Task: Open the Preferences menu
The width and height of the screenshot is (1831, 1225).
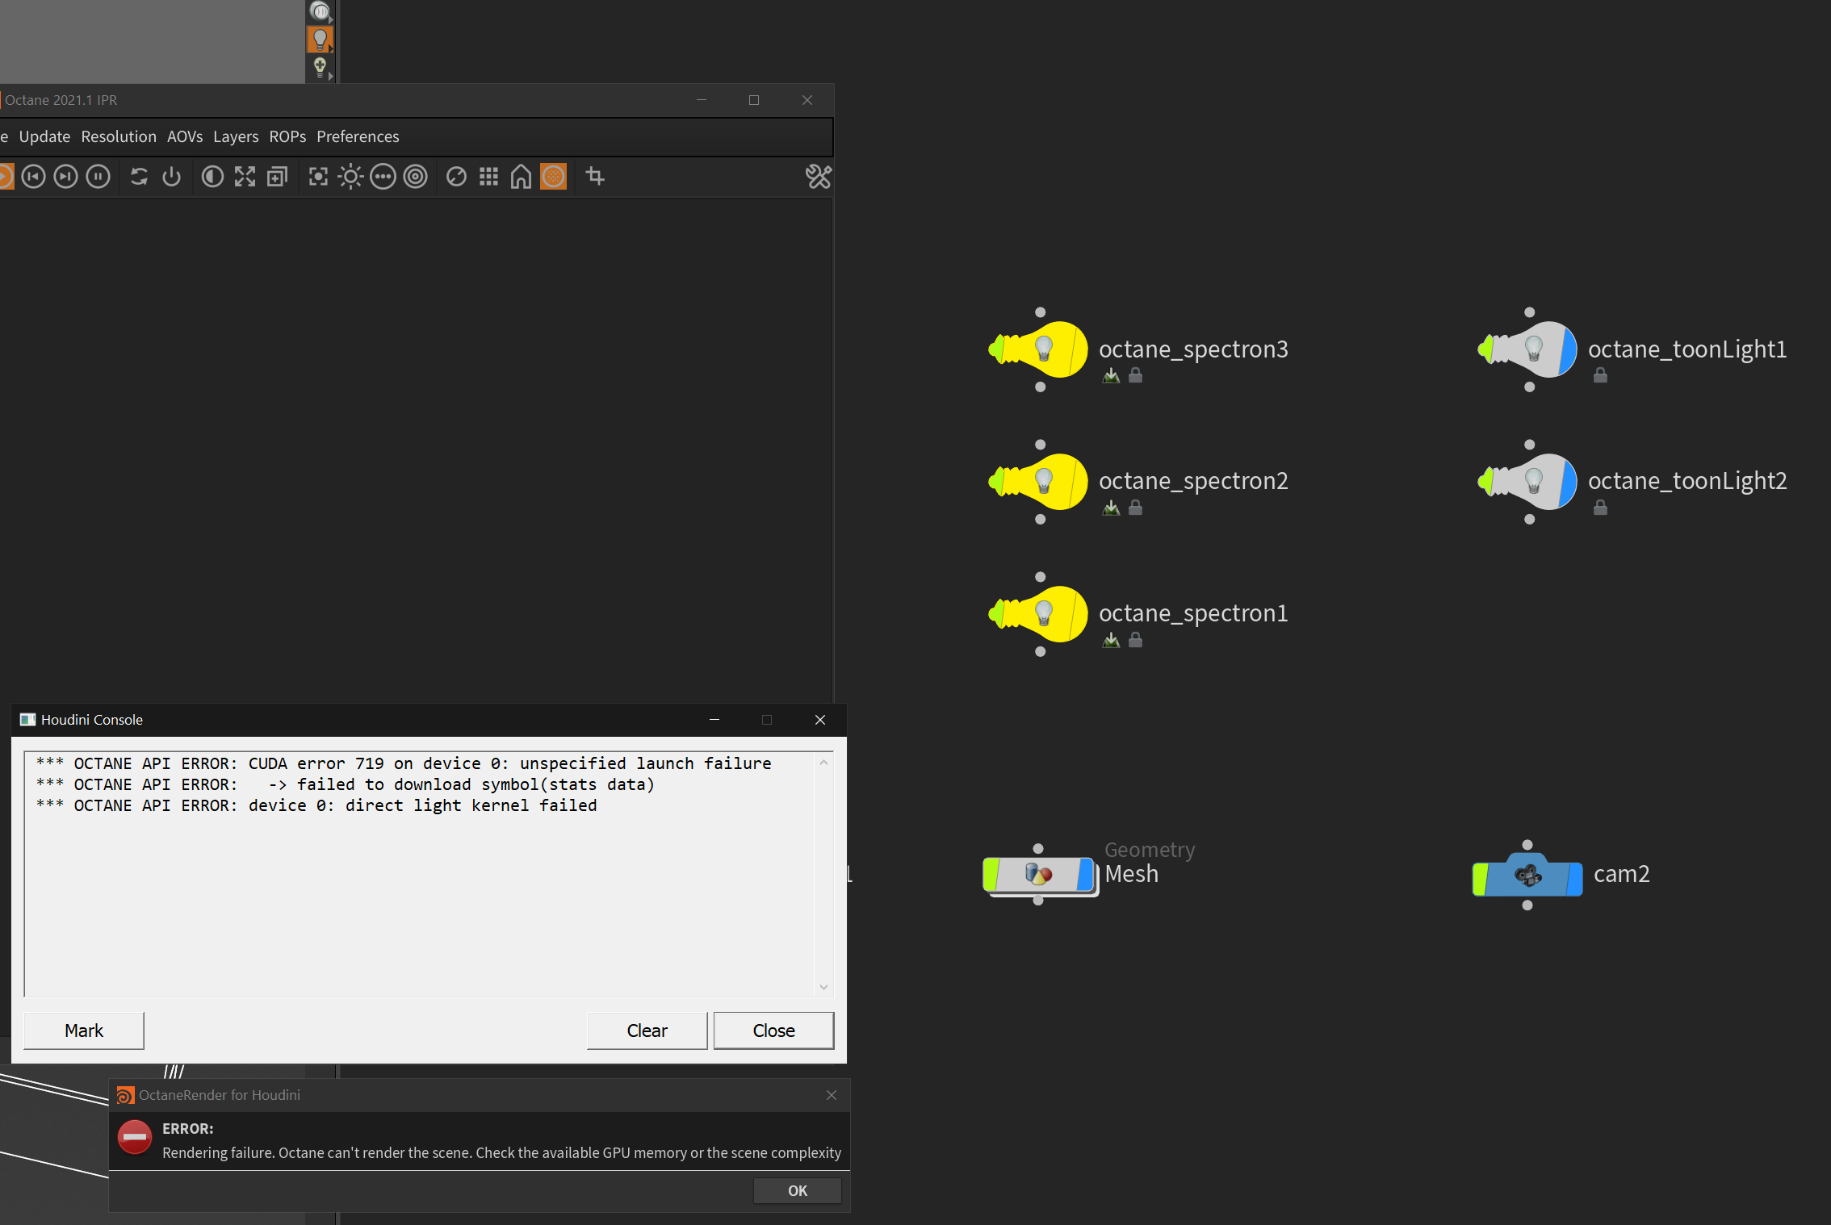Action: click(358, 136)
